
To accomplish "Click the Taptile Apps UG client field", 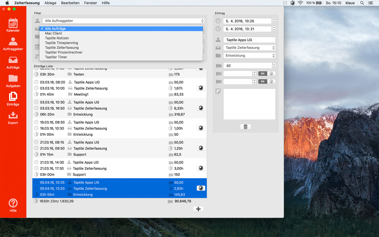I will tap(250, 40).
